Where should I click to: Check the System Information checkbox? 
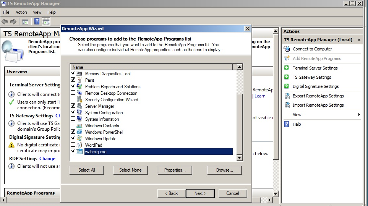[73, 118]
